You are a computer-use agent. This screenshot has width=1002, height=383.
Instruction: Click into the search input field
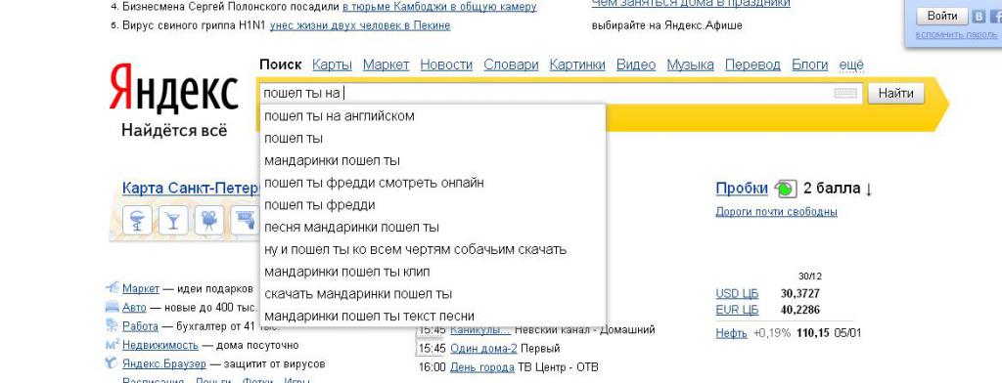[x=545, y=93]
